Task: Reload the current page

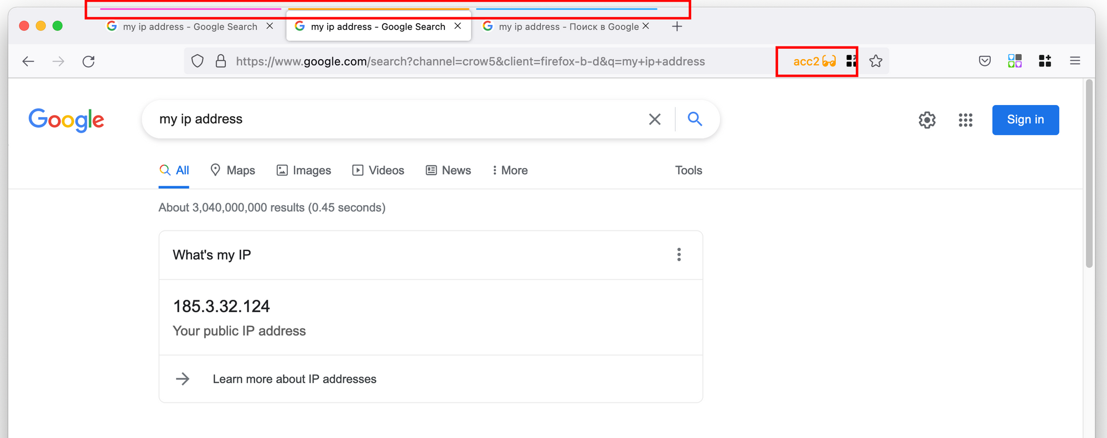Action: click(89, 61)
